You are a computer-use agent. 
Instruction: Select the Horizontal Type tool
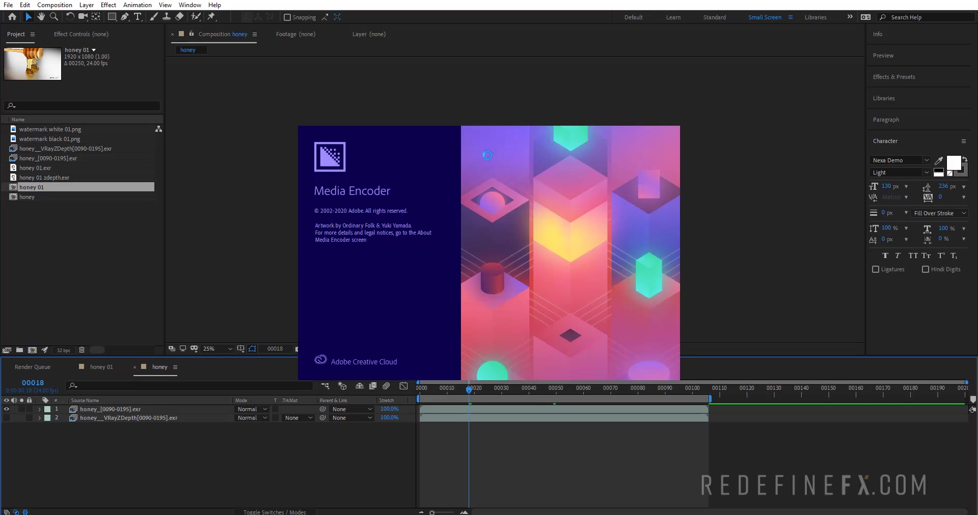[138, 17]
